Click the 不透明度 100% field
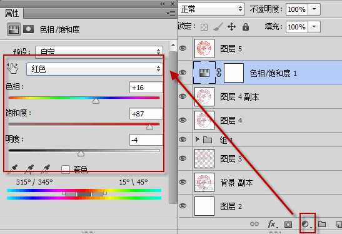 point(297,9)
